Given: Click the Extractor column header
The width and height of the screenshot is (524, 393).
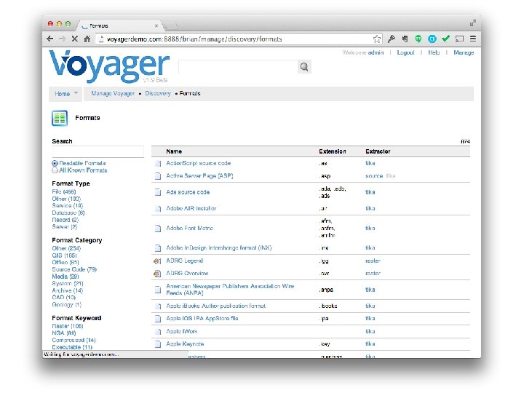Looking at the screenshot, I should tap(378, 151).
